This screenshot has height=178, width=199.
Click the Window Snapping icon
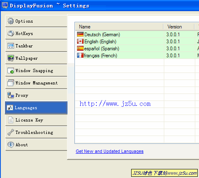[11, 70]
